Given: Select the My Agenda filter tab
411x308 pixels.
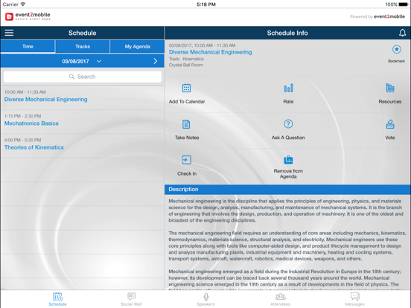Looking at the screenshot, I should coord(137,47).
